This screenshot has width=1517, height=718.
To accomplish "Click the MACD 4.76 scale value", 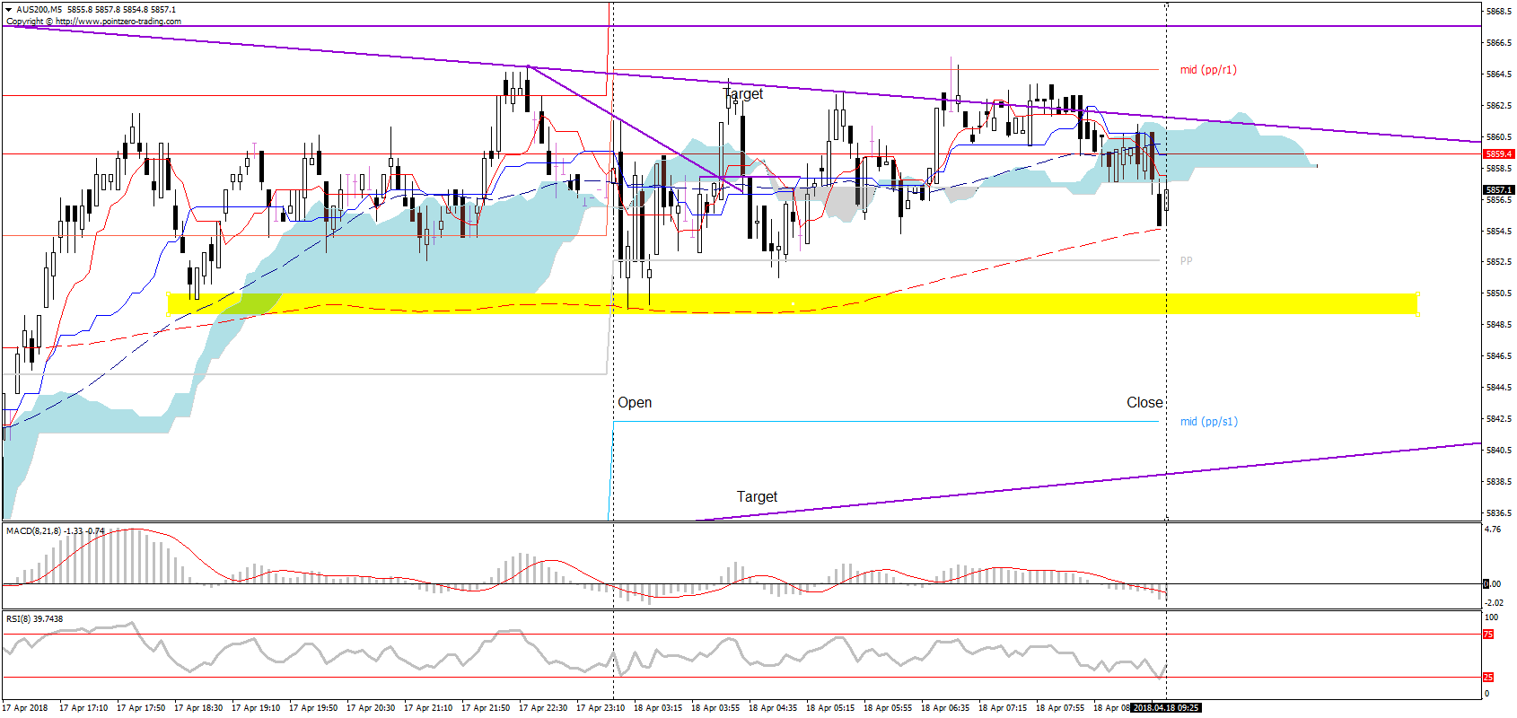I will pyautogui.click(x=1493, y=530).
